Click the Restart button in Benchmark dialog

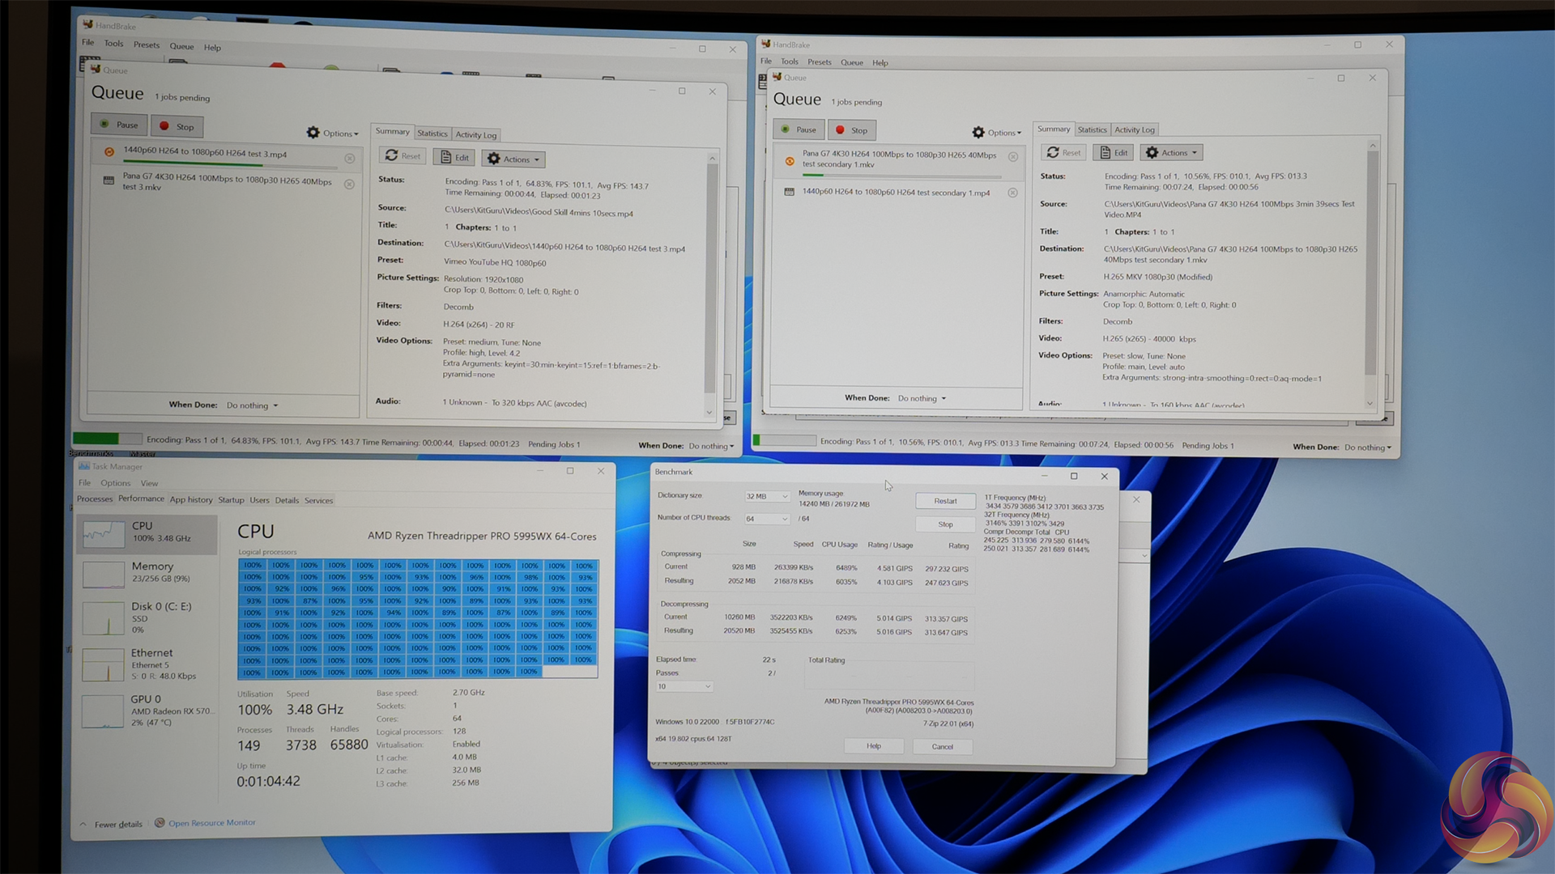(x=945, y=501)
